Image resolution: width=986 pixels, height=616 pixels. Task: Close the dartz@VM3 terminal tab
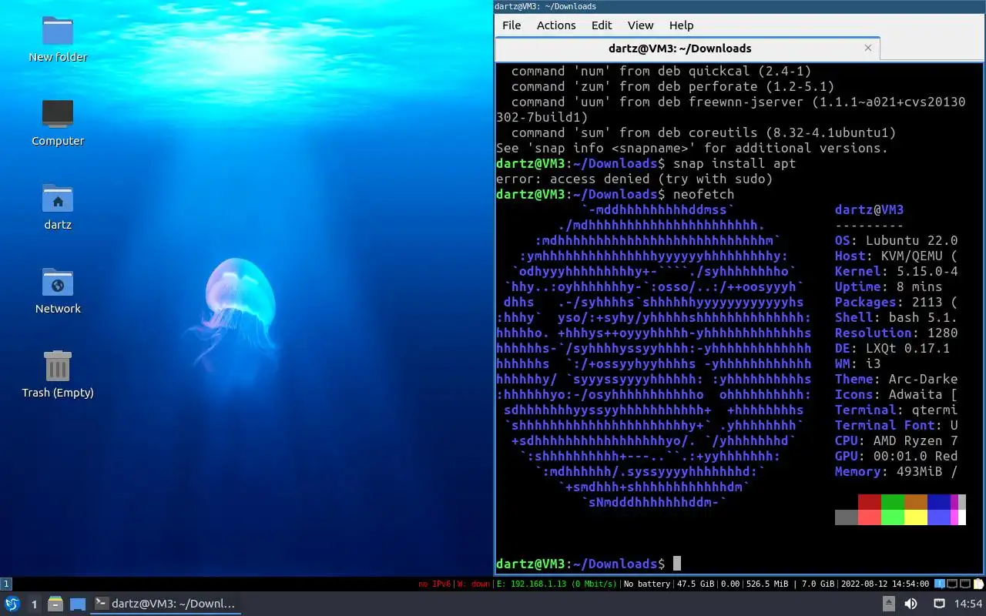tap(868, 48)
